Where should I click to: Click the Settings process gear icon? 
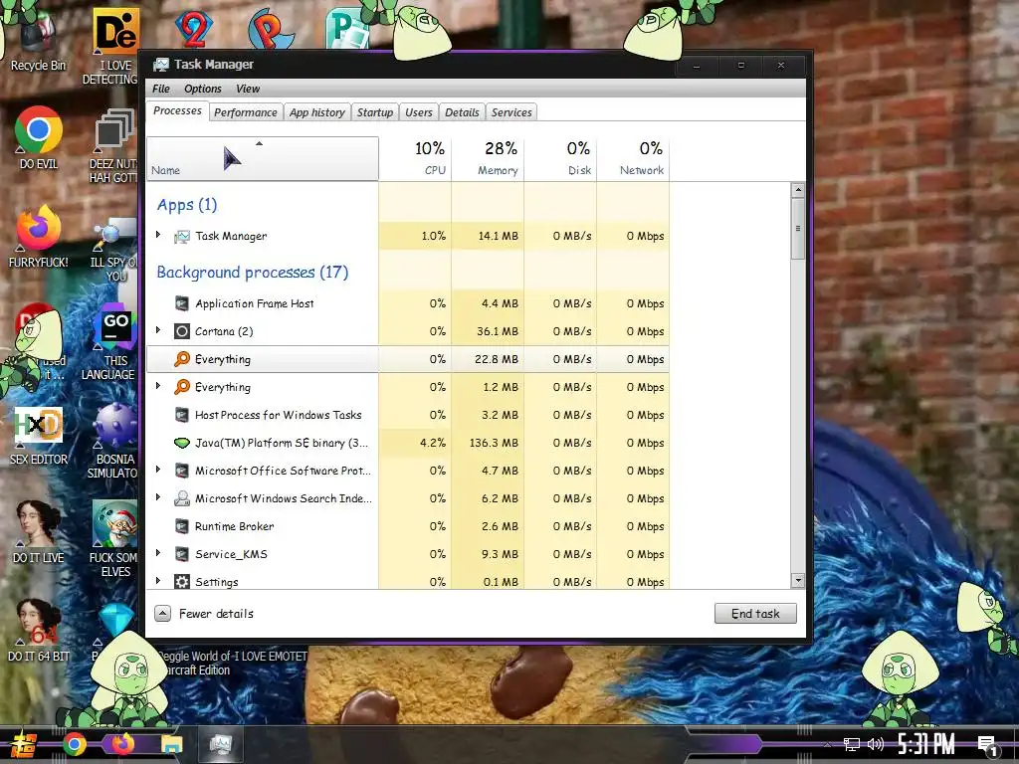point(182,581)
